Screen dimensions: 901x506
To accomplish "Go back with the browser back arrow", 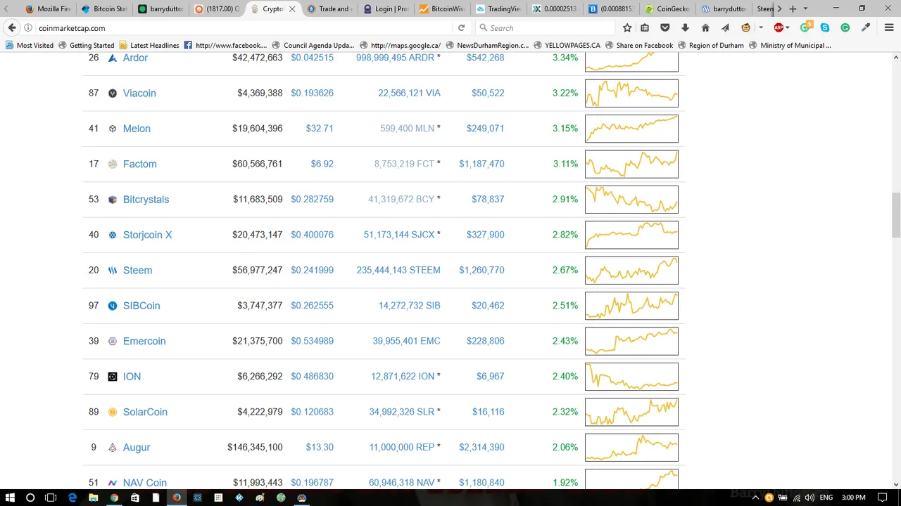I will point(12,28).
